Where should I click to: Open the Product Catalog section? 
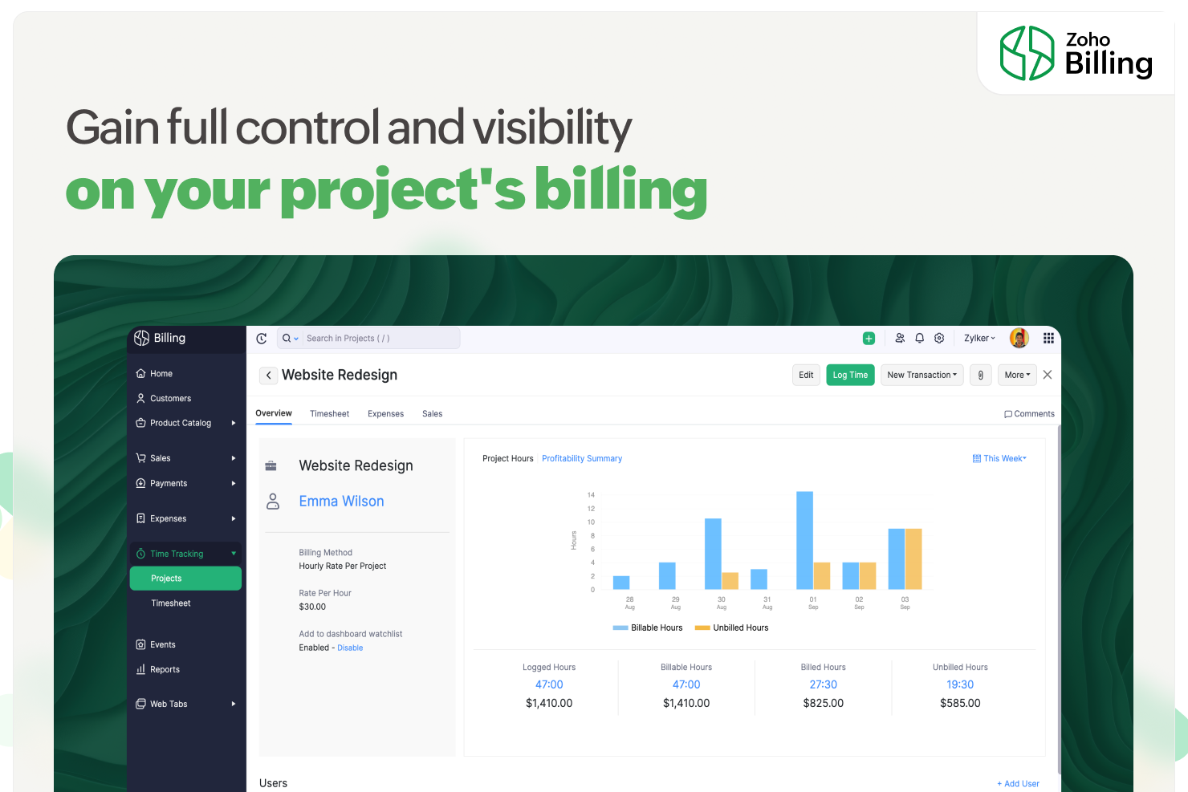click(180, 423)
